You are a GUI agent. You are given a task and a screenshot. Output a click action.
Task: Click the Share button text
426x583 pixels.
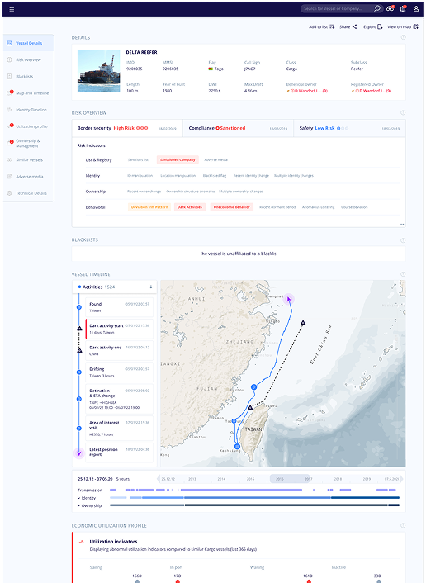coord(344,26)
